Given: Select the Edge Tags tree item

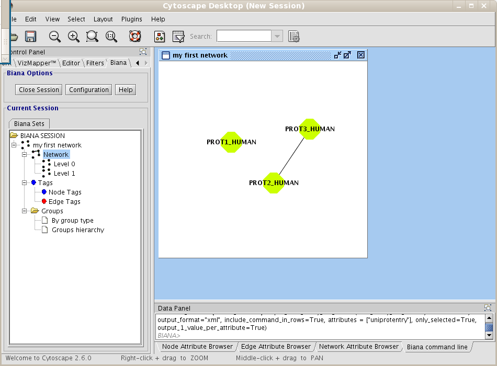Looking at the screenshot, I should tap(64, 202).
